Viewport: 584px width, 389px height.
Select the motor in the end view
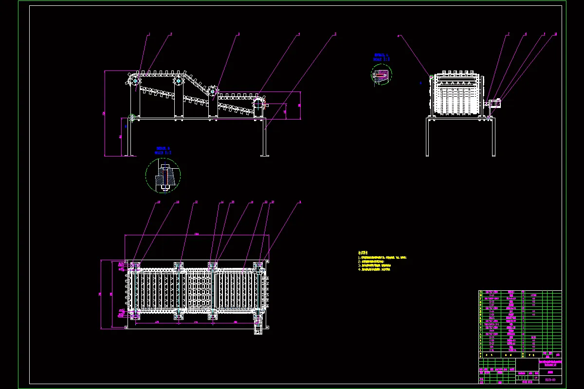tap(495, 103)
